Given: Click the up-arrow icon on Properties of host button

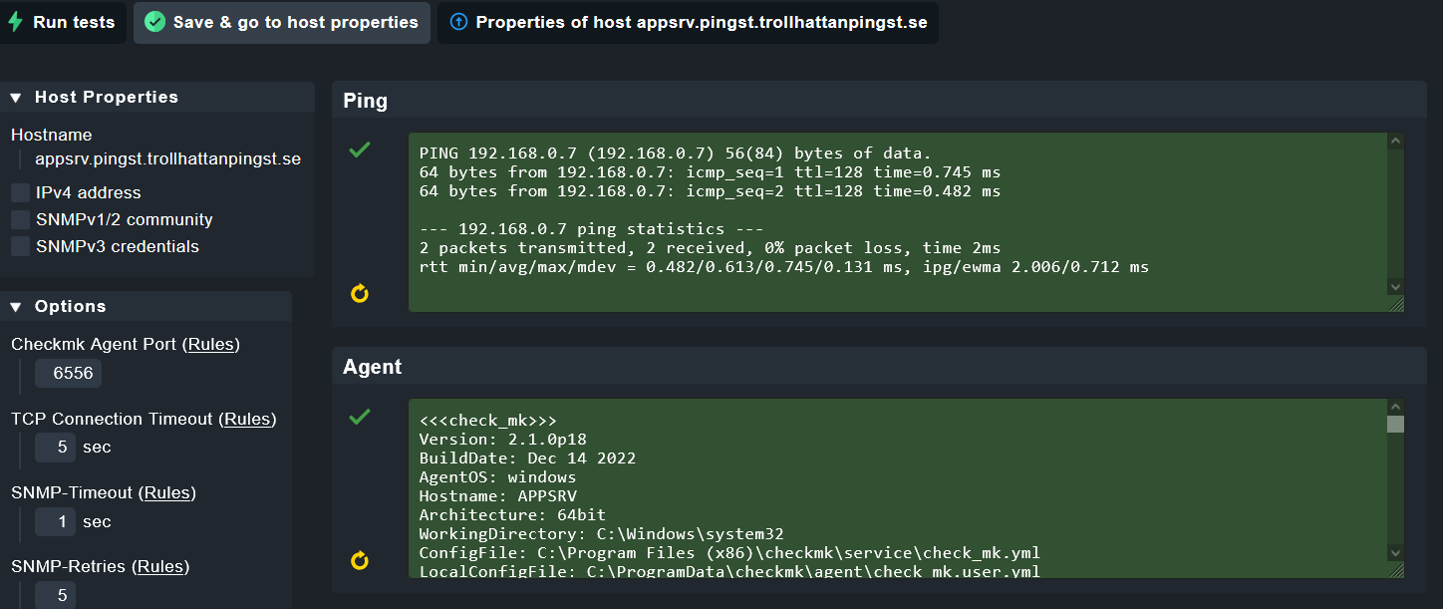Looking at the screenshot, I should [458, 22].
